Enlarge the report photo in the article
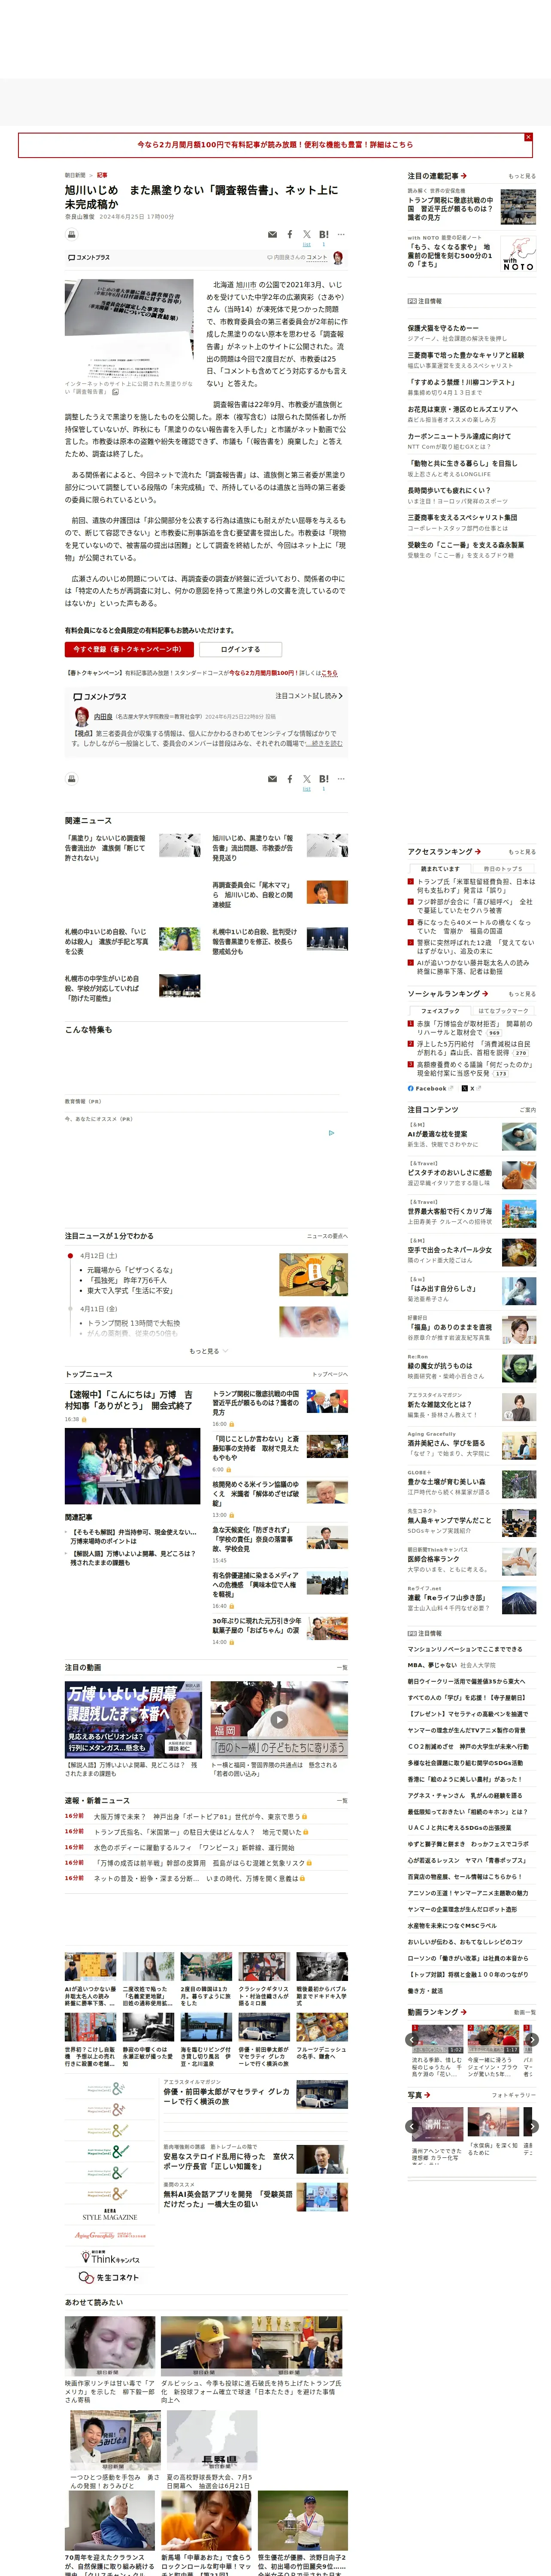 point(129,328)
